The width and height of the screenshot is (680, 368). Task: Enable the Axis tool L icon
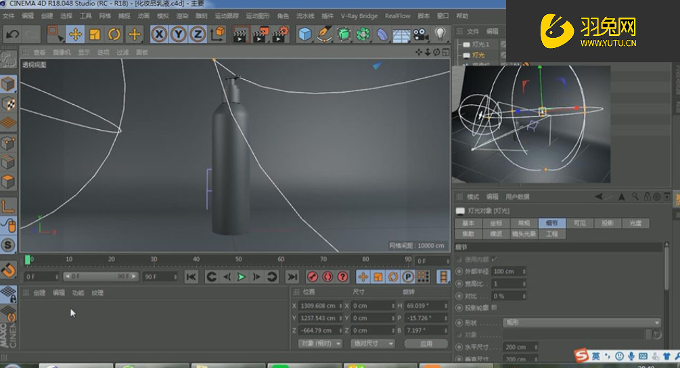8,206
